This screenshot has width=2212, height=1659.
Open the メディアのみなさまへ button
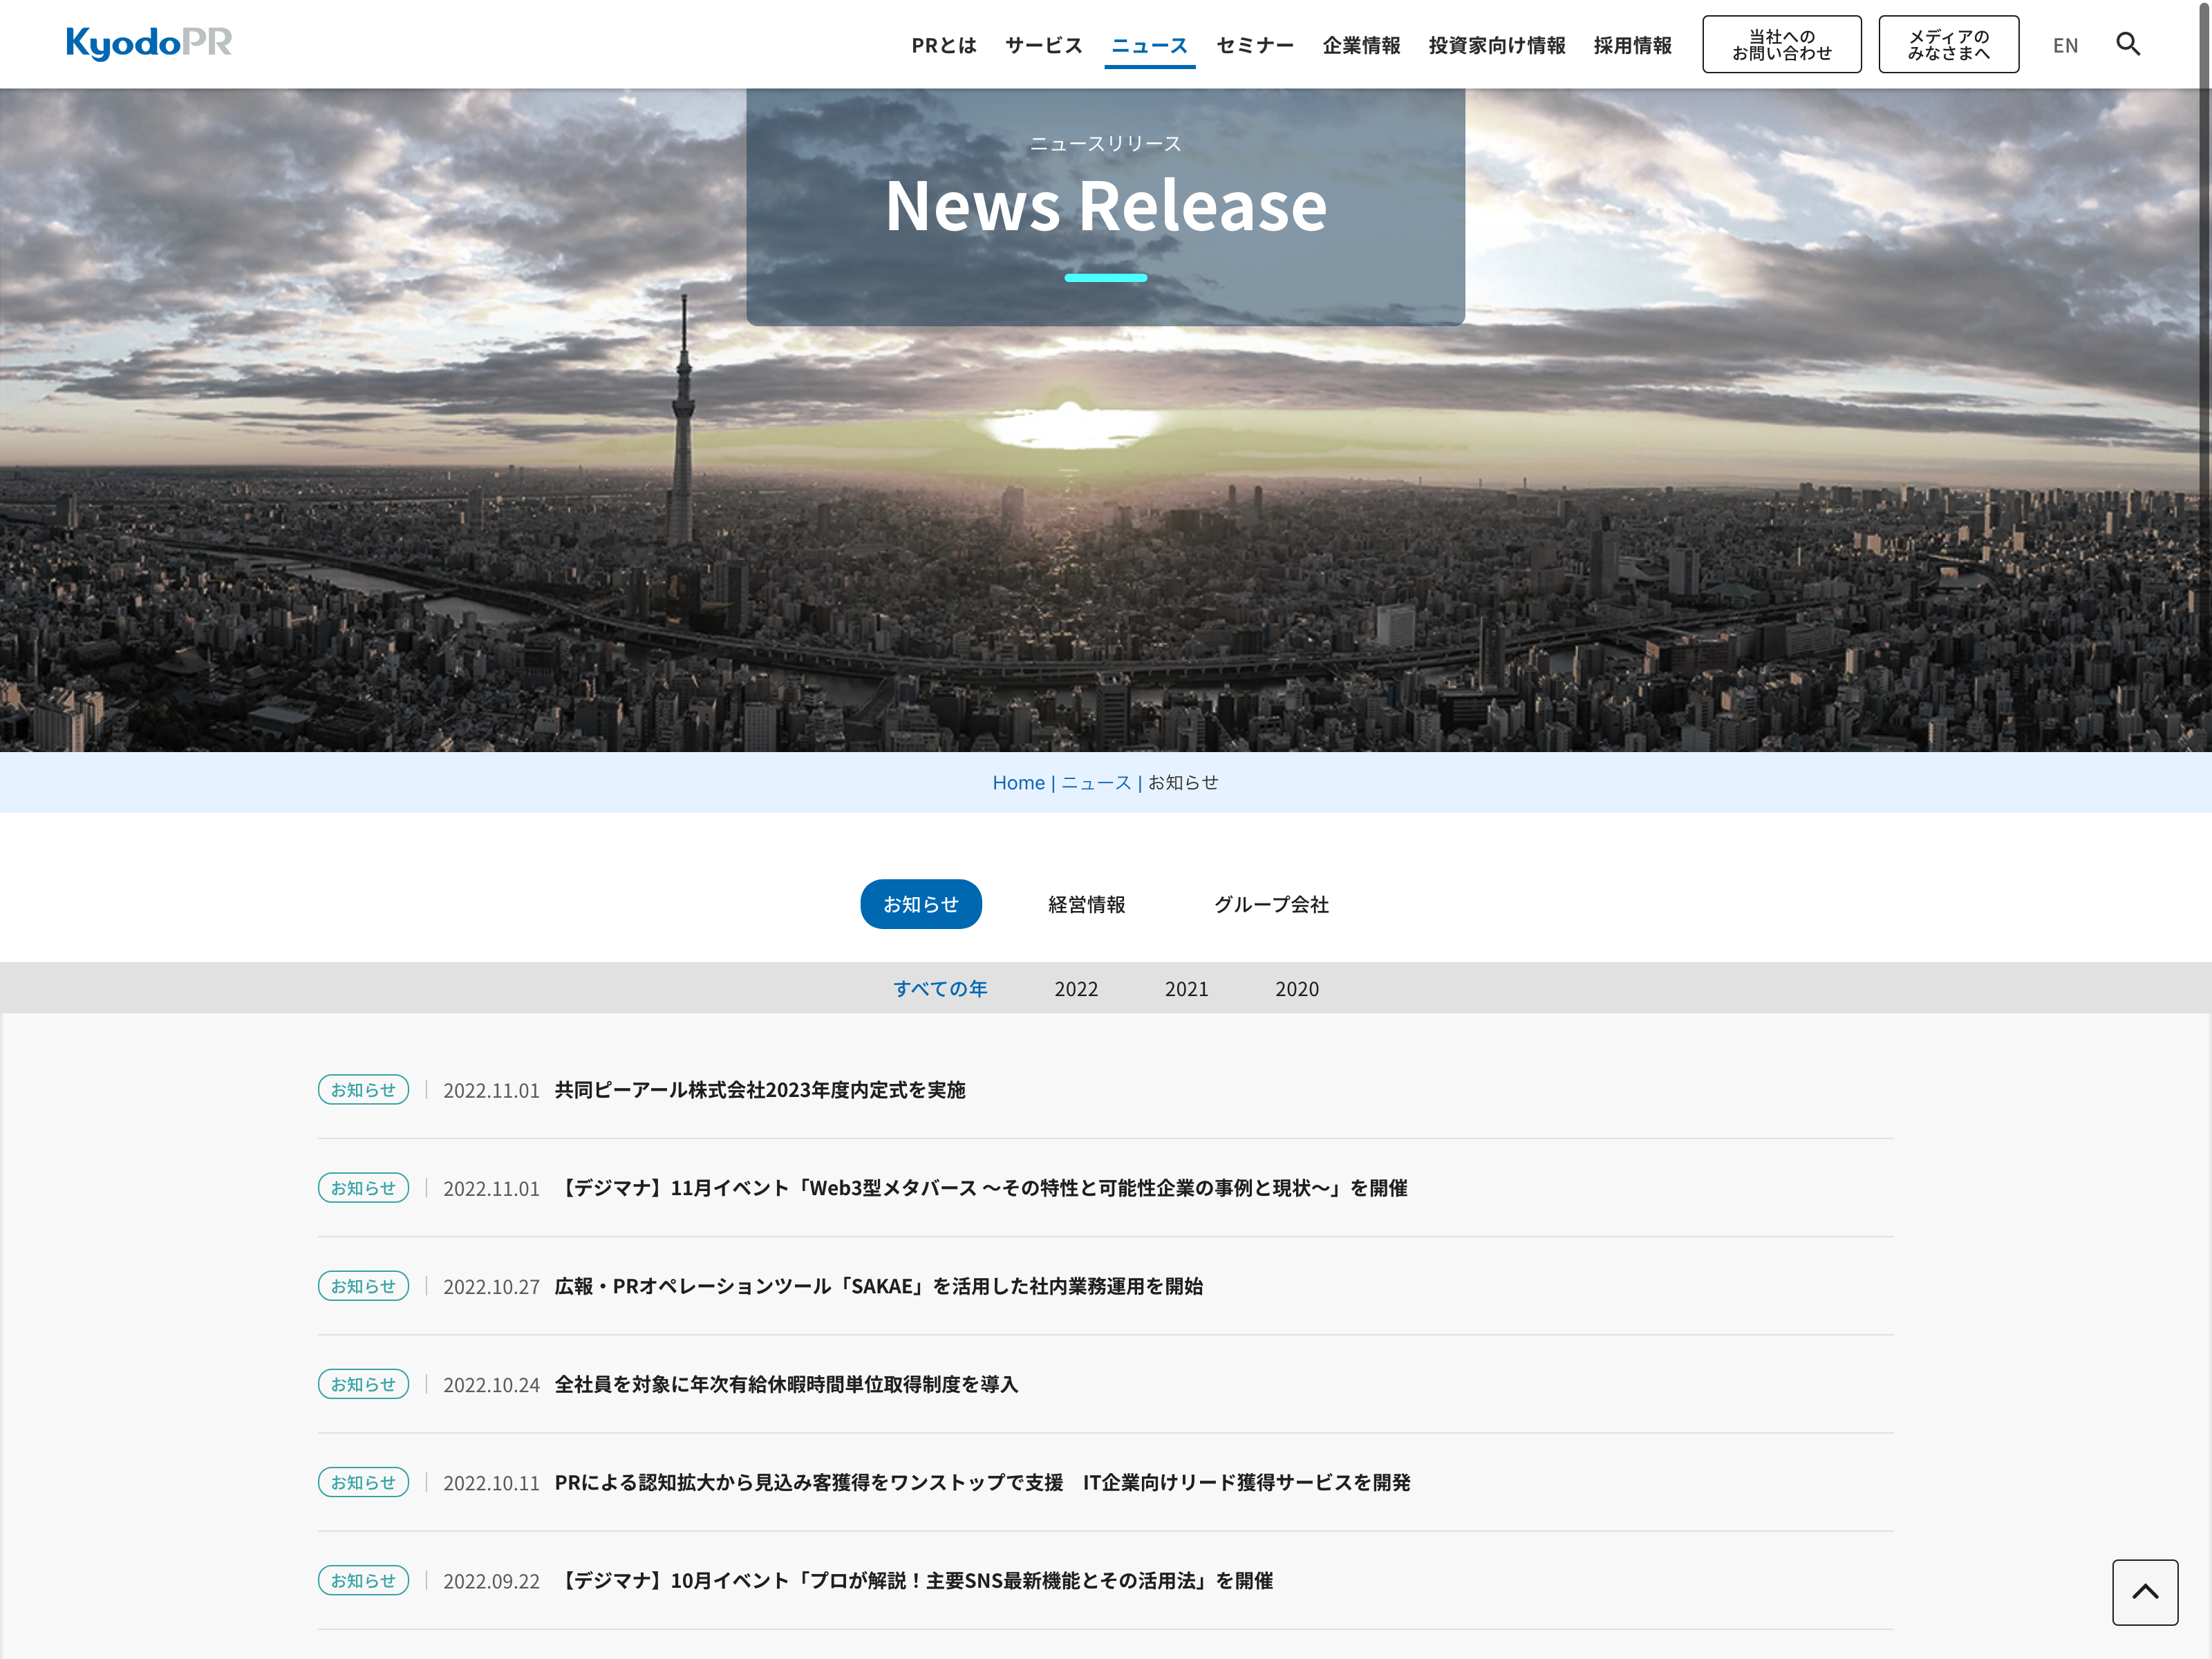click(x=1947, y=45)
